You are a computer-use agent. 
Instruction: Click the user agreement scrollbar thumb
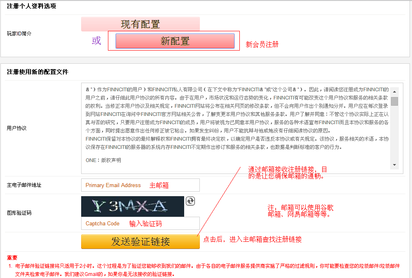[x=394, y=101]
